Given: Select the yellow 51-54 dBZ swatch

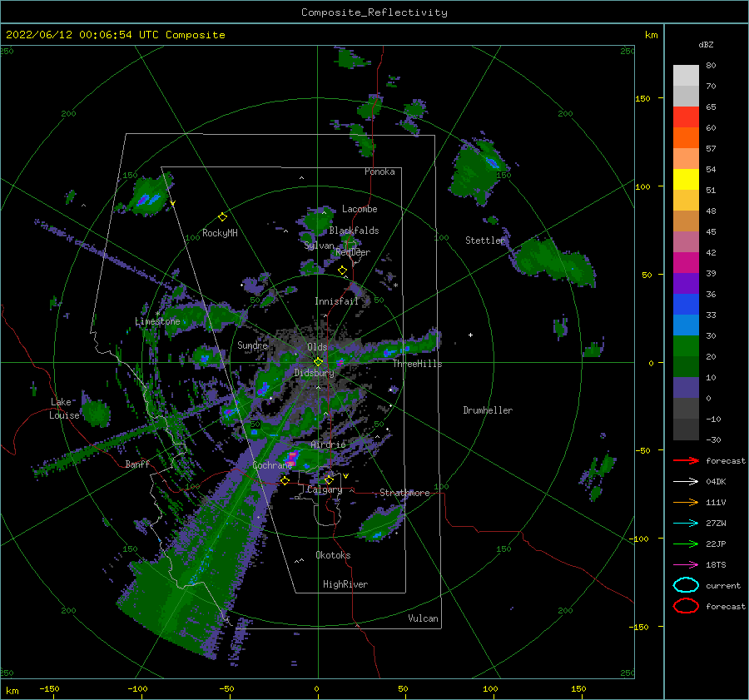Looking at the screenshot, I should point(686,180).
